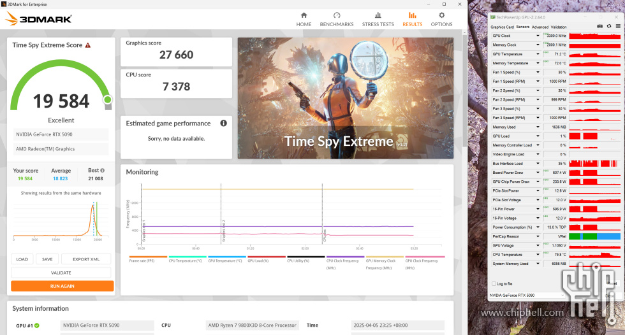Click the refresh icon in the GPU-Z toolbar
The width and height of the screenshot is (625, 335).
[609, 26]
